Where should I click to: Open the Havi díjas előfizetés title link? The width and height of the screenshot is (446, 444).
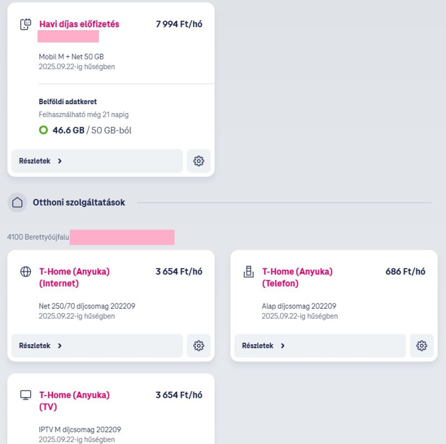click(x=79, y=24)
